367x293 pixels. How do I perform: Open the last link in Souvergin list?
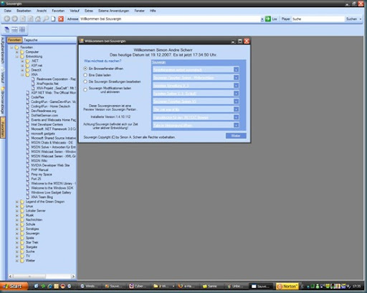click(173, 125)
